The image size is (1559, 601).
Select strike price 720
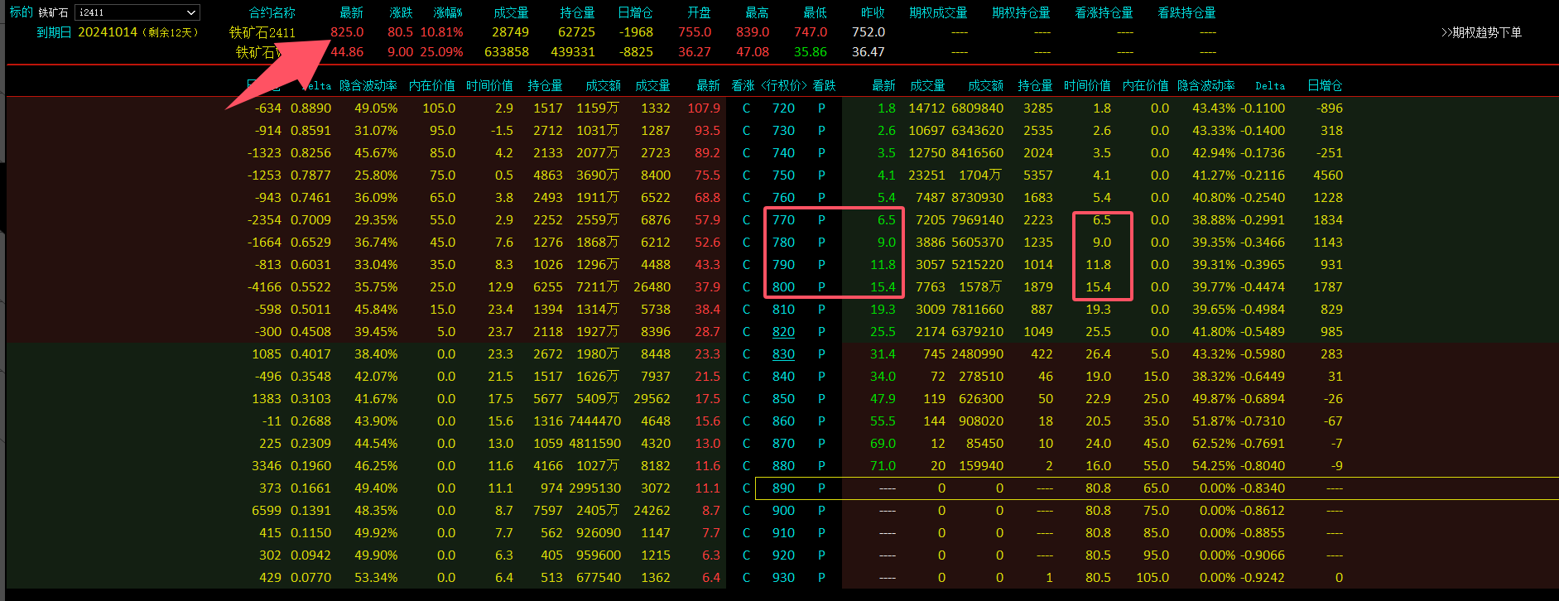coord(783,108)
